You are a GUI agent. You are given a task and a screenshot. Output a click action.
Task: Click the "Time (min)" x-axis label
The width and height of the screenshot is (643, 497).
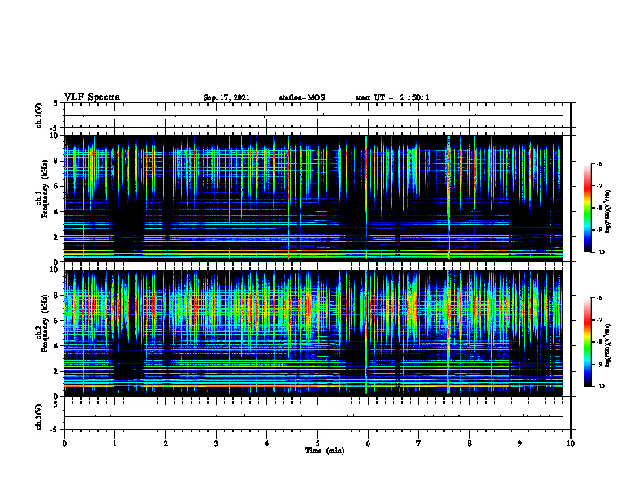pos(325,451)
